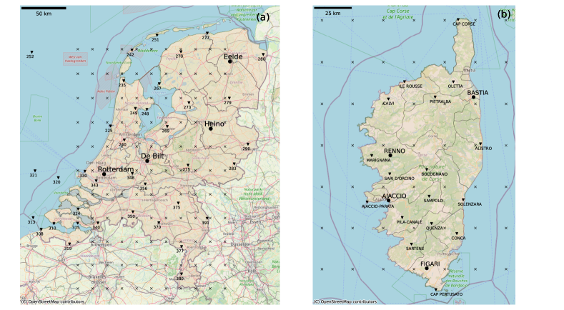Click the CAP PERTUSATO label

pos(446,294)
